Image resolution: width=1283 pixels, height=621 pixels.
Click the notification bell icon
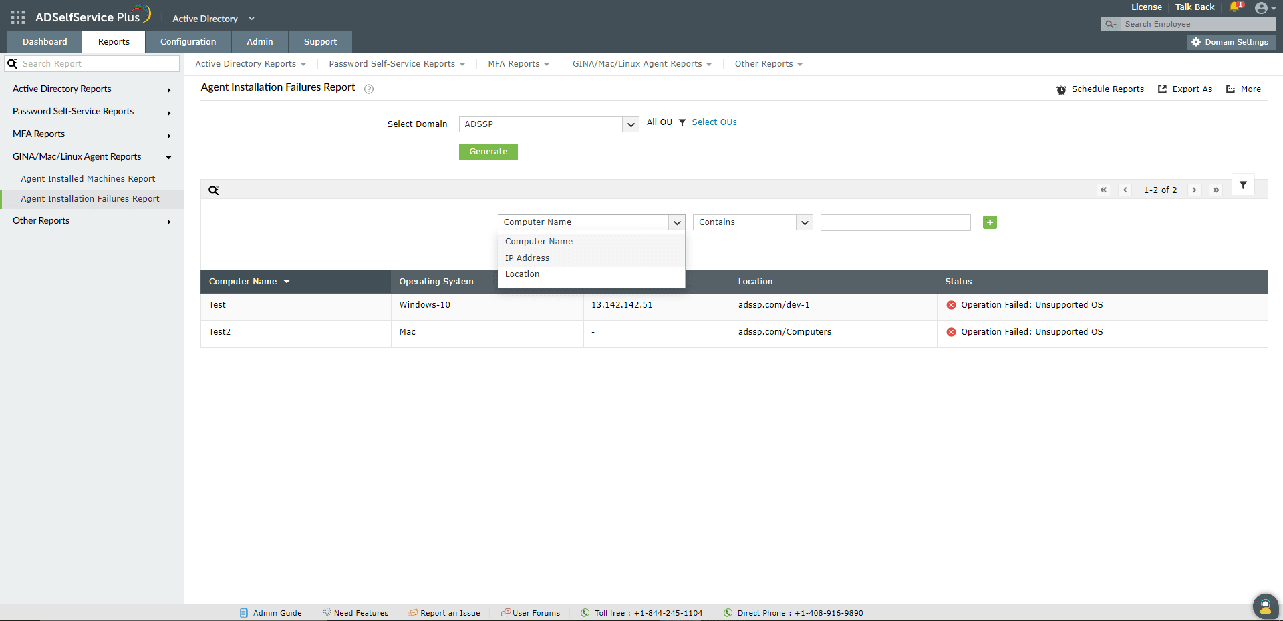click(1235, 7)
